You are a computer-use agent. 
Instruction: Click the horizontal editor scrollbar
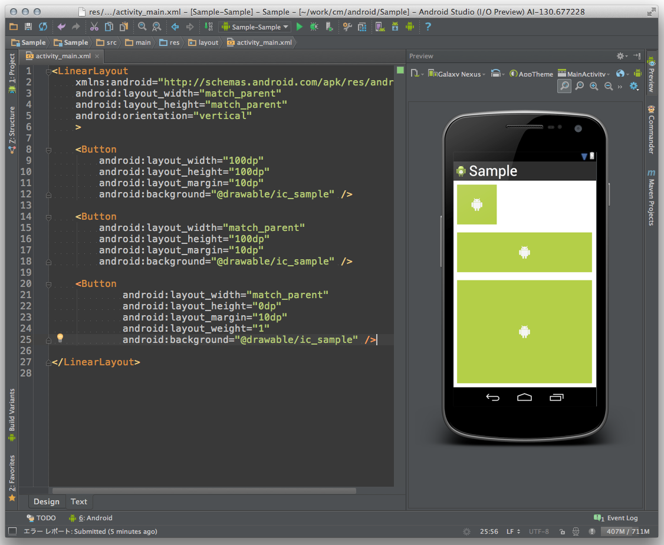(204, 491)
